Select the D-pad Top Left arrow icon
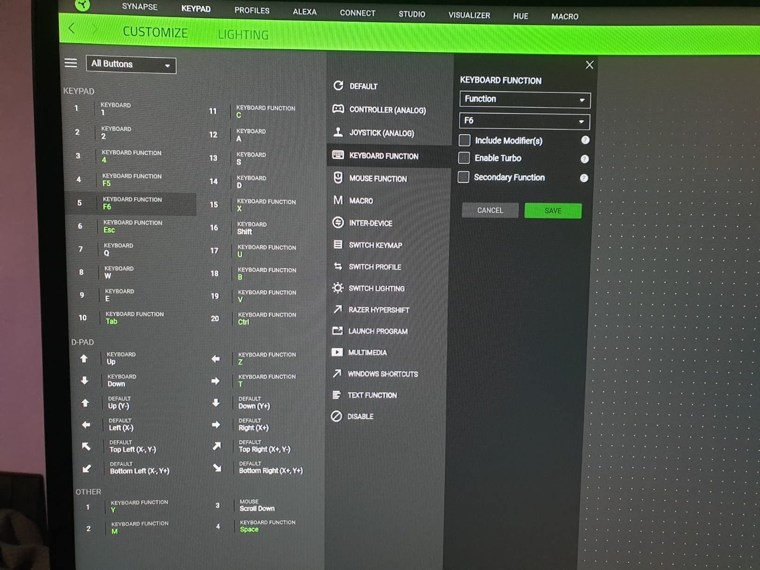Image resolution: width=760 pixels, height=570 pixels. (86, 446)
